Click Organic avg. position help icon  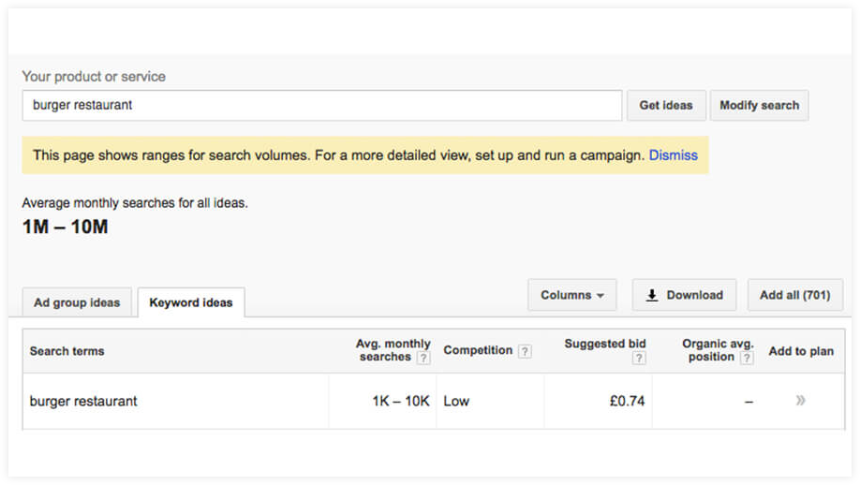click(x=747, y=358)
